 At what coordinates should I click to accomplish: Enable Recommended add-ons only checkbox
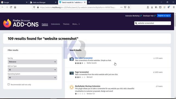(x=9, y=84)
